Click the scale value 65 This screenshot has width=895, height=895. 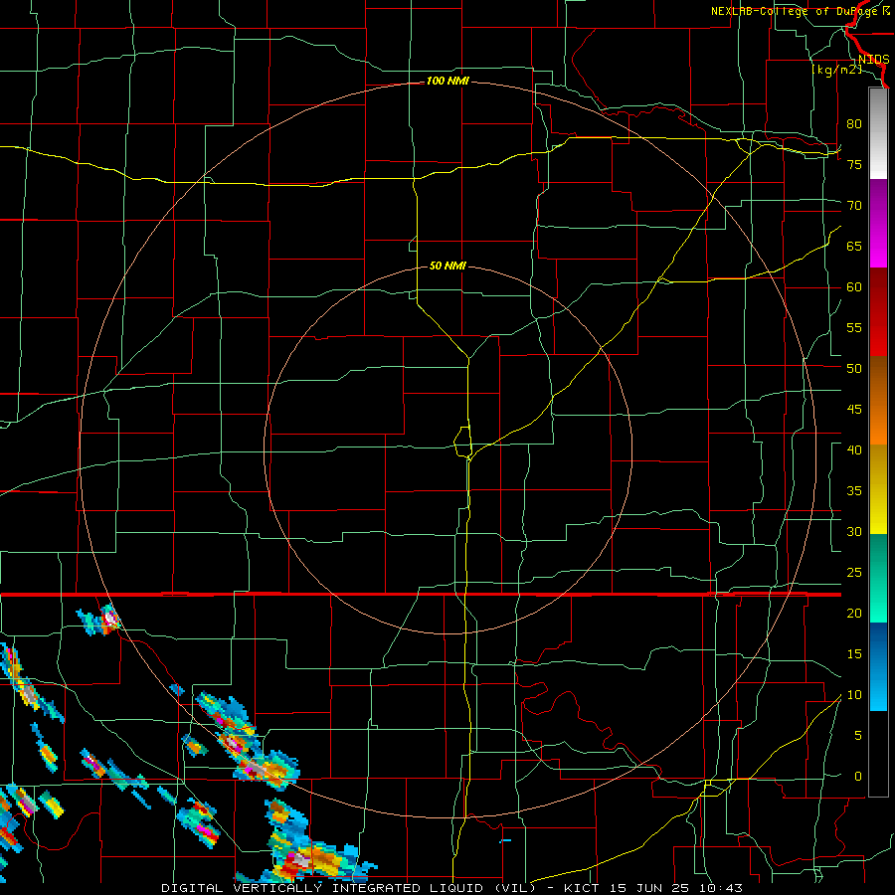click(854, 246)
